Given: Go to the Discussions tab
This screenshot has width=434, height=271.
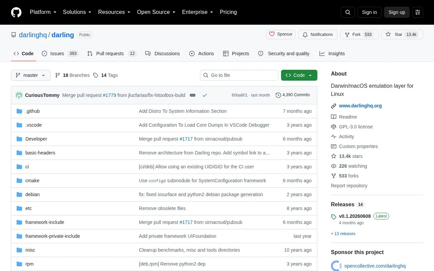Looking at the screenshot, I should [162, 54].
